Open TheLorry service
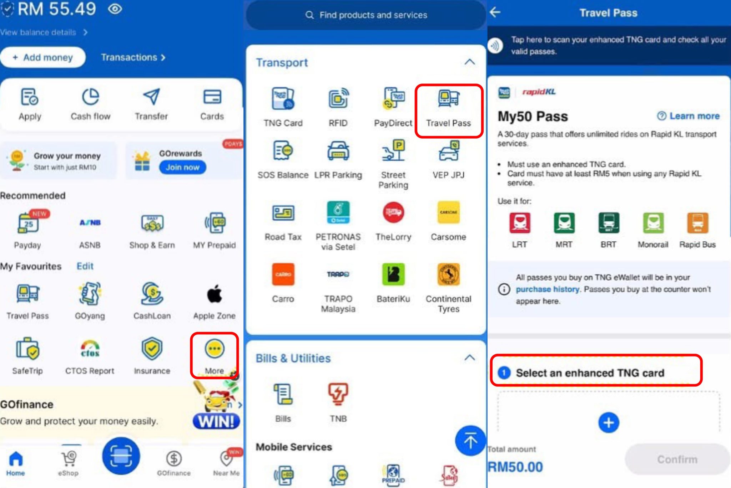The image size is (731, 488). click(393, 222)
